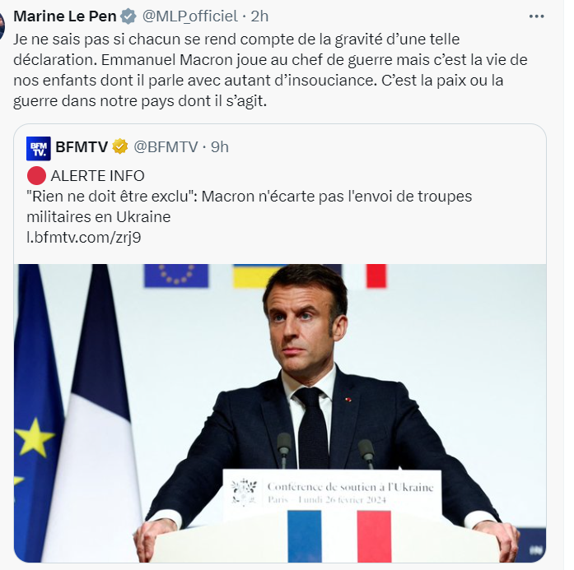This screenshot has height=570, width=574.
Task: Go to the @BFMTV handle
Action: point(166,147)
